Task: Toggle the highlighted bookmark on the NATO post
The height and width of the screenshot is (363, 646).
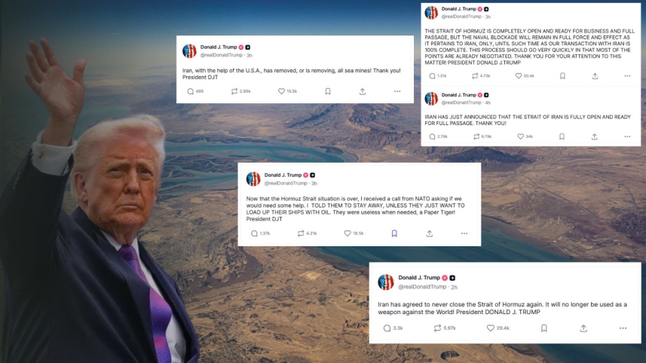Action: [394, 233]
